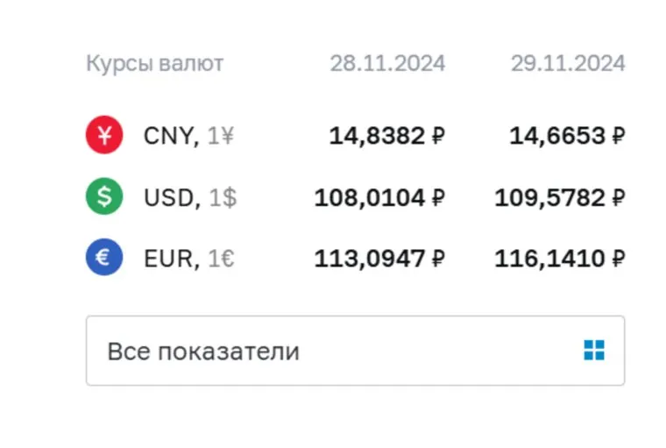Screen dimensions: 666x448
Task: Click the CNY, 1¥ currency label
Action: (x=188, y=136)
